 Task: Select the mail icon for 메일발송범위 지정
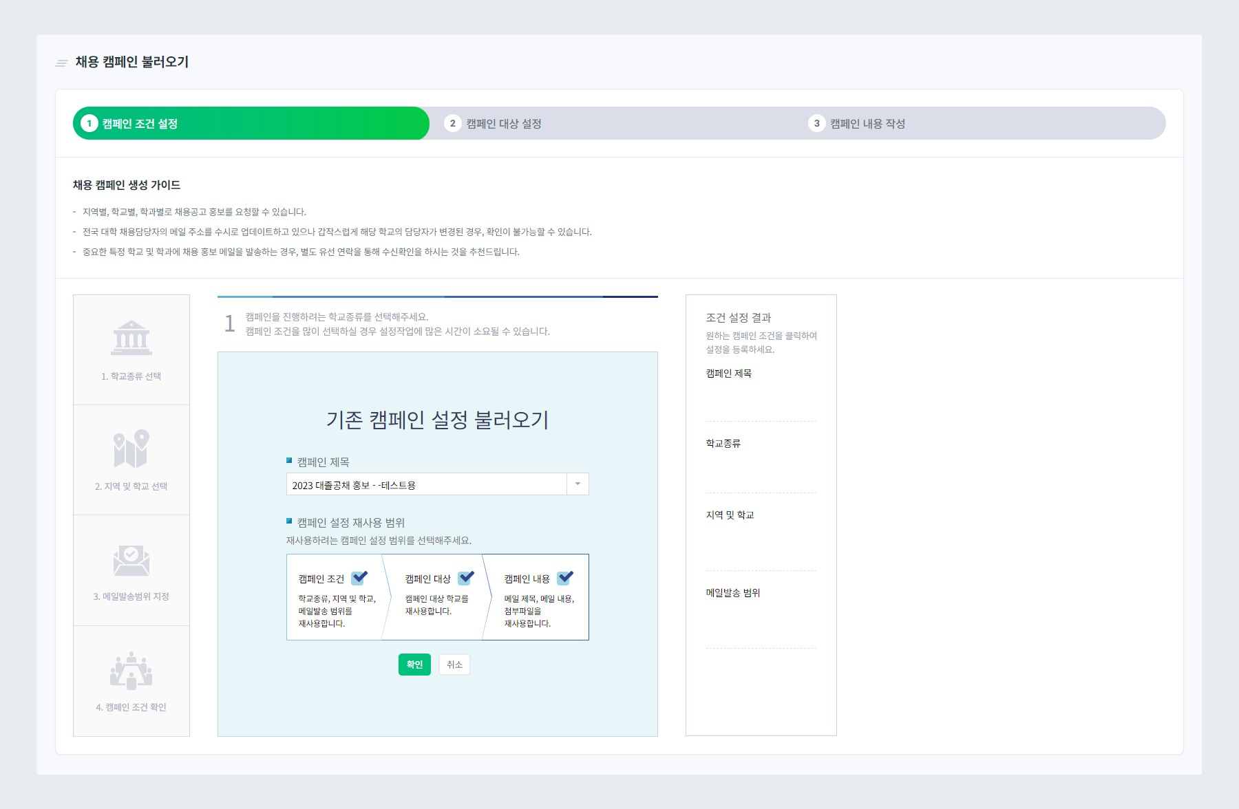tap(131, 559)
